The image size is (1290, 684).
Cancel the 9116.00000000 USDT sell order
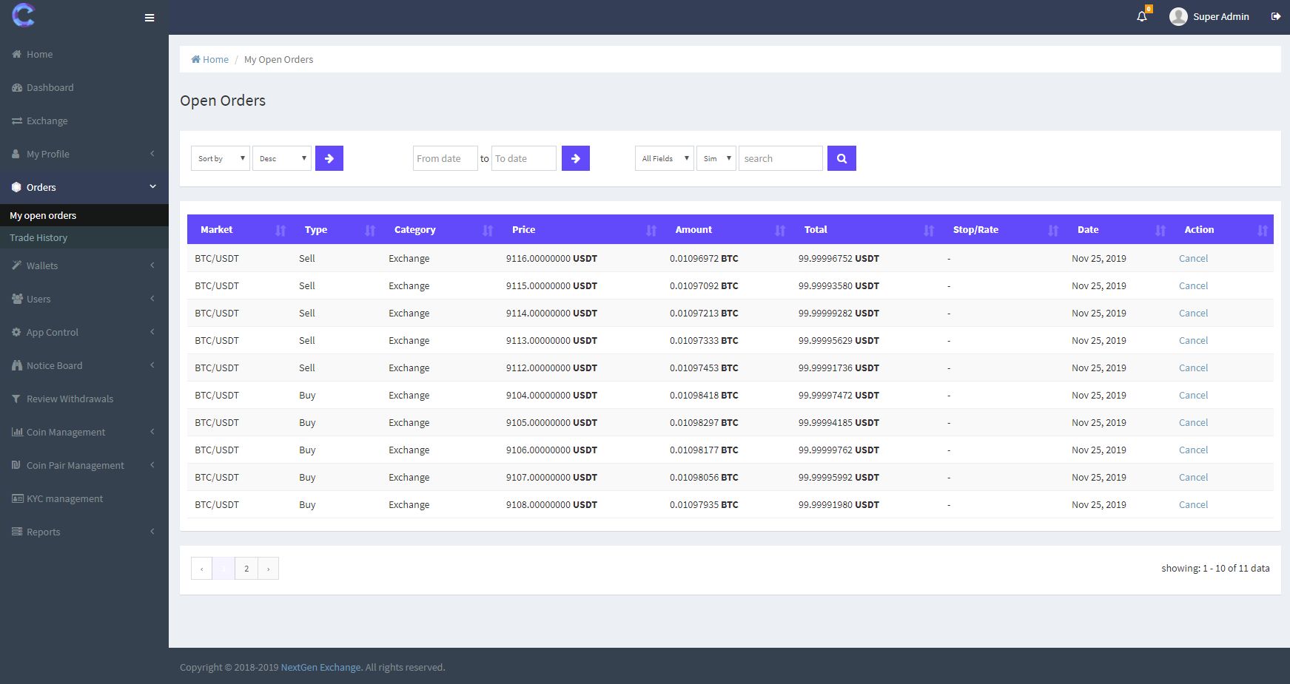point(1193,258)
